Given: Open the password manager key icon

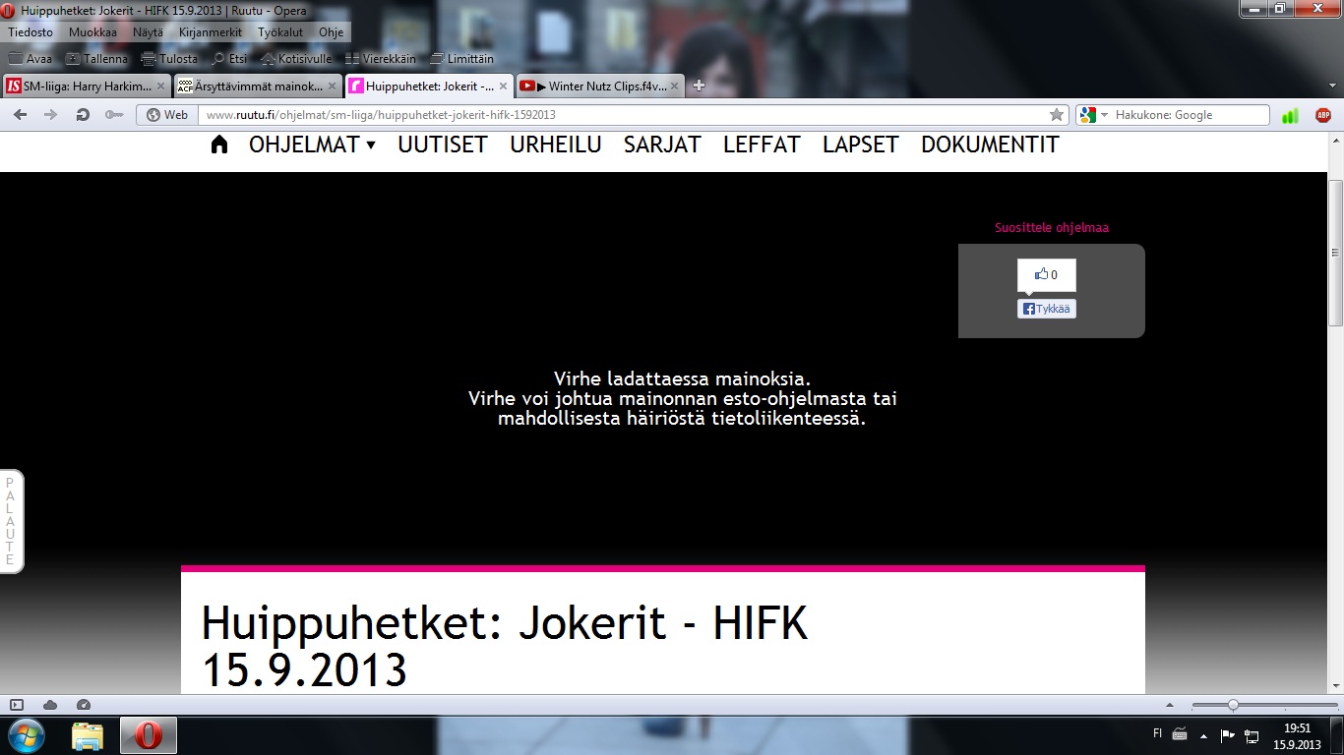Looking at the screenshot, I should point(114,115).
